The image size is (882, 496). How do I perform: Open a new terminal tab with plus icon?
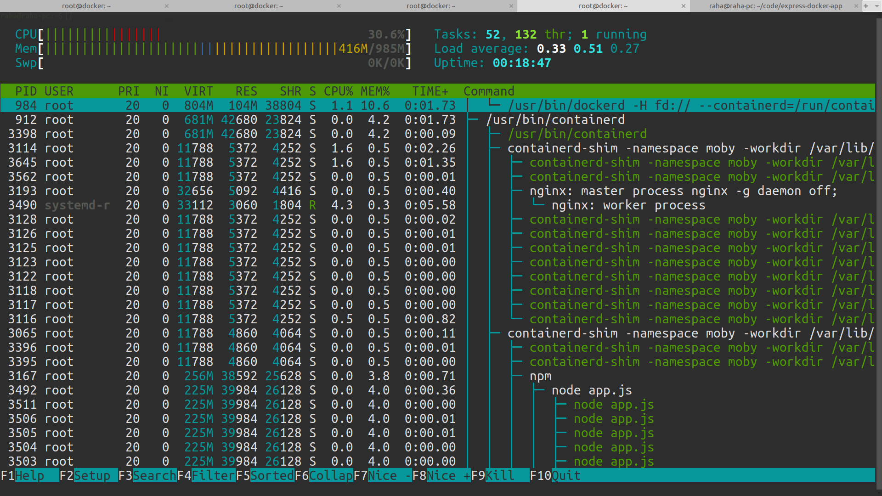tap(866, 6)
